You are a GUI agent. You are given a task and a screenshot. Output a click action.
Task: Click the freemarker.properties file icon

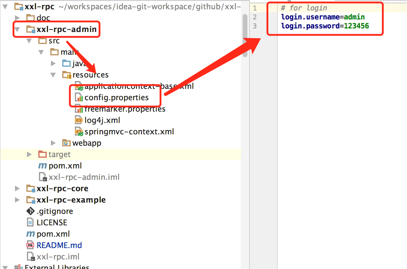coord(79,109)
